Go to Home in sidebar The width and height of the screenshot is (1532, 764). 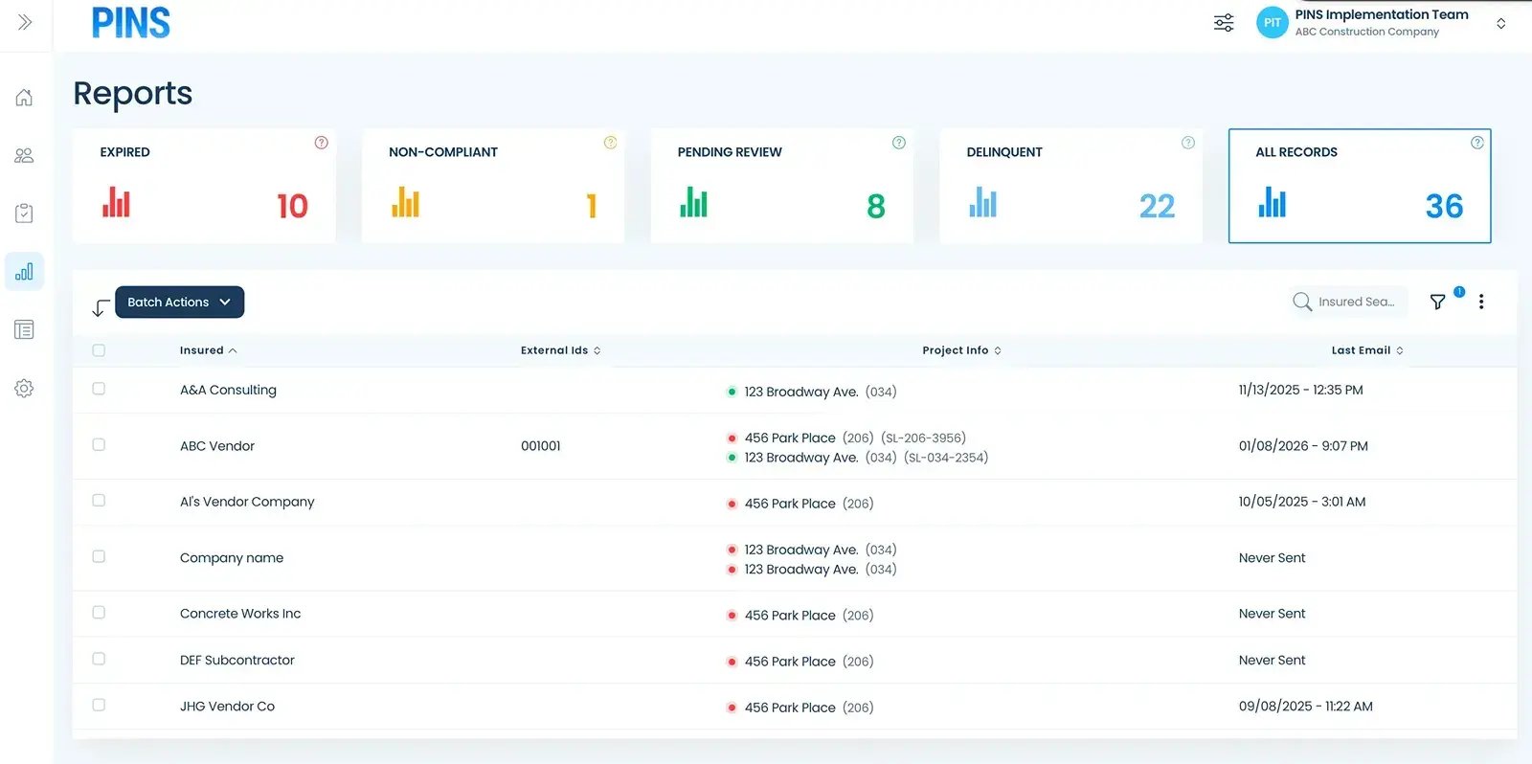pos(24,97)
